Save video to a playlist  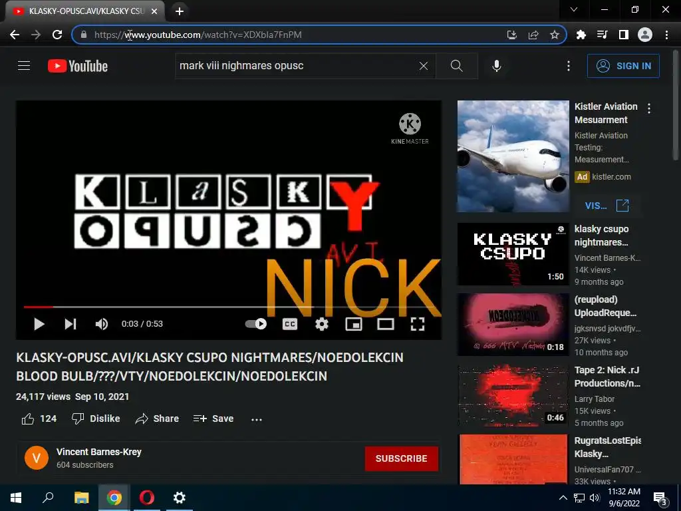coord(213,419)
